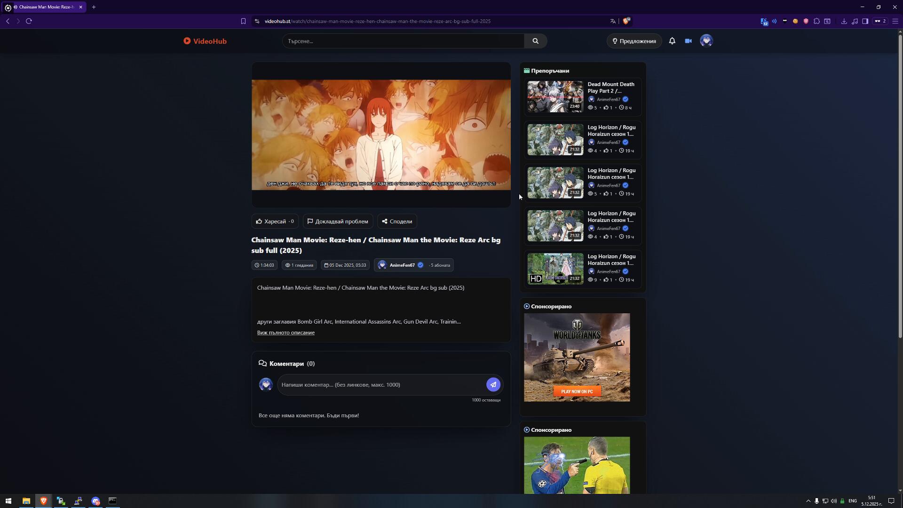Click the notification bell icon

coord(672,41)
